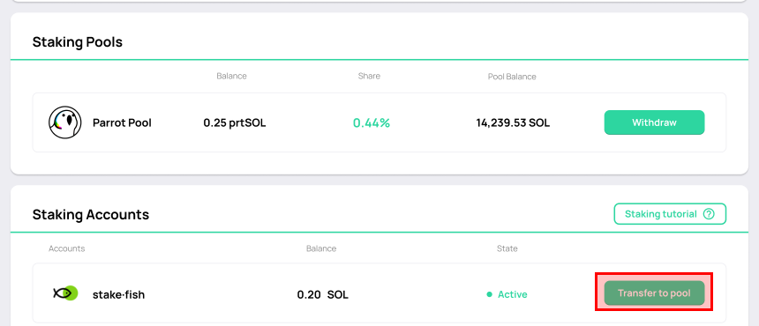Open the Staking tutorial
This screenshot has height=326, width=759.
point(670,214)
